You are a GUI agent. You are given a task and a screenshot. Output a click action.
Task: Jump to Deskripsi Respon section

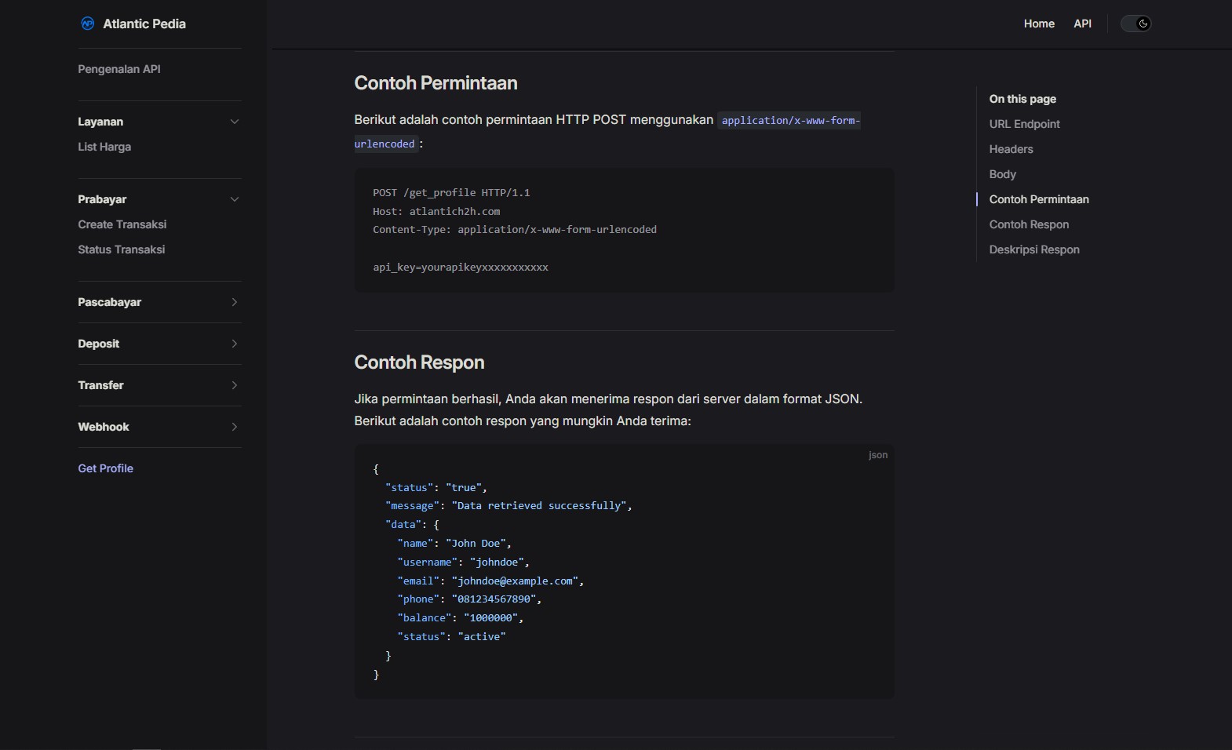click(x=1034, y=249)
